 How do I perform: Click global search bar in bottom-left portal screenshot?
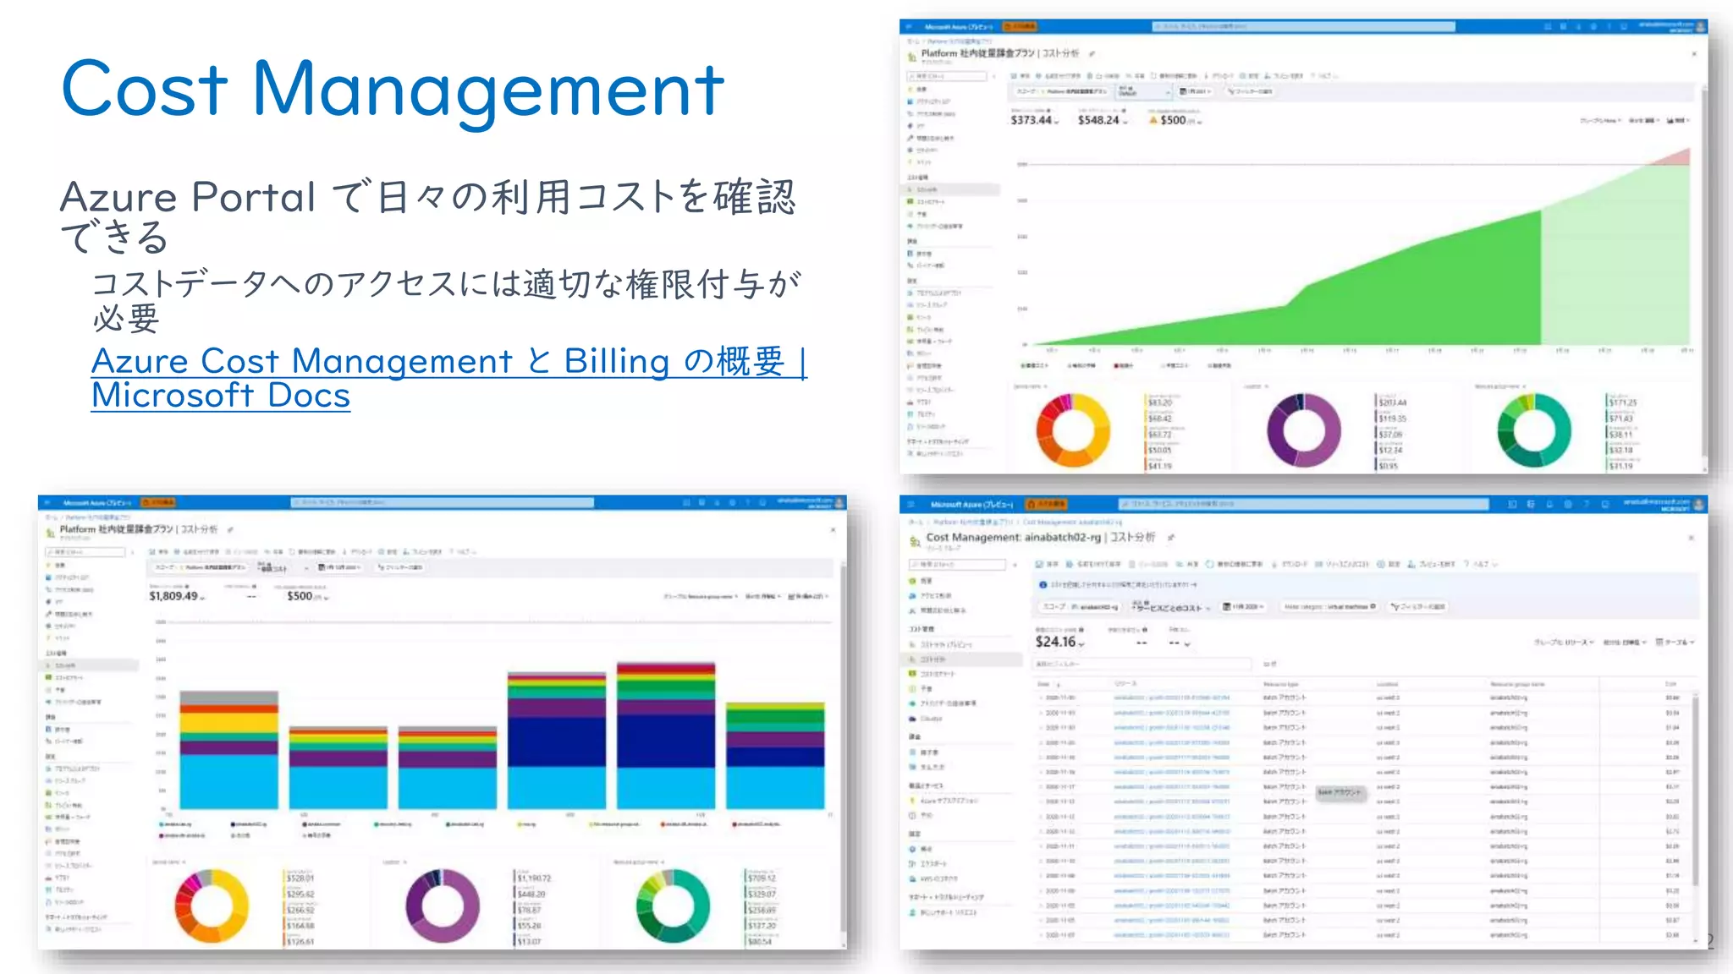[443, 502]
